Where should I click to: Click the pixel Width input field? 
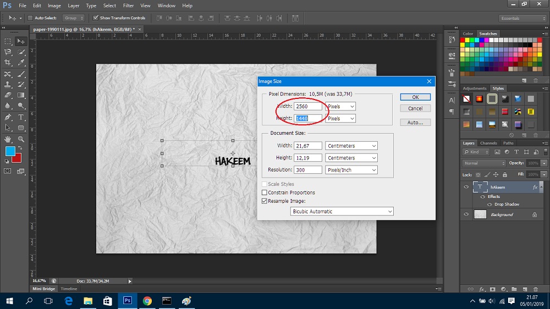click(x=307, y=106)
